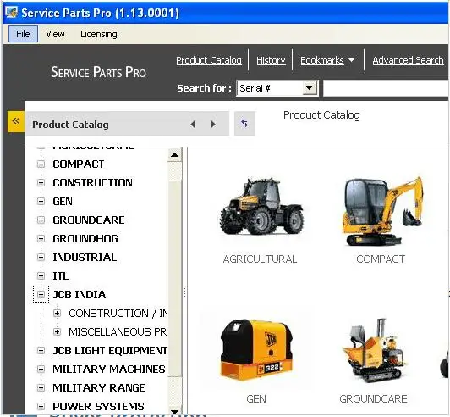The width and height of the screenshot is (450, 417).
Task: Select MISCELLANEOUS PR child item
Action: [118, 332]
